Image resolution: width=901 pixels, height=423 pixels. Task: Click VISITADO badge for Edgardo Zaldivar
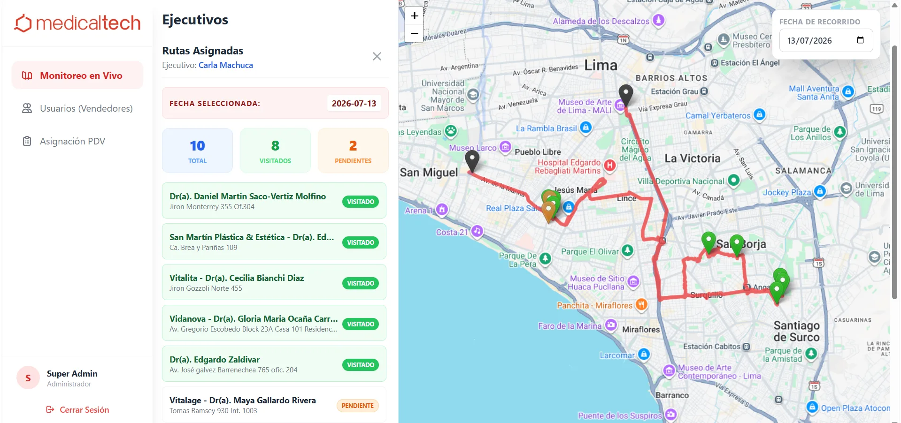point(361,365)
